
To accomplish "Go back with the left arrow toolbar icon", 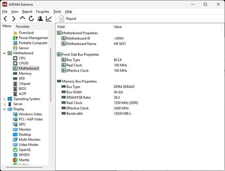I will pos(5,18).
